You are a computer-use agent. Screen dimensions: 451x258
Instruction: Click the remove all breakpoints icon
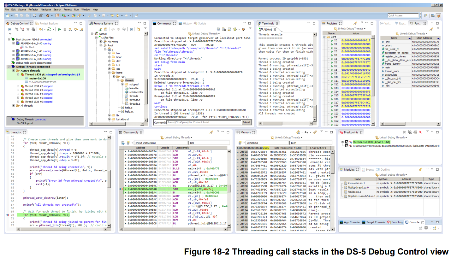[x=410, y=132]
